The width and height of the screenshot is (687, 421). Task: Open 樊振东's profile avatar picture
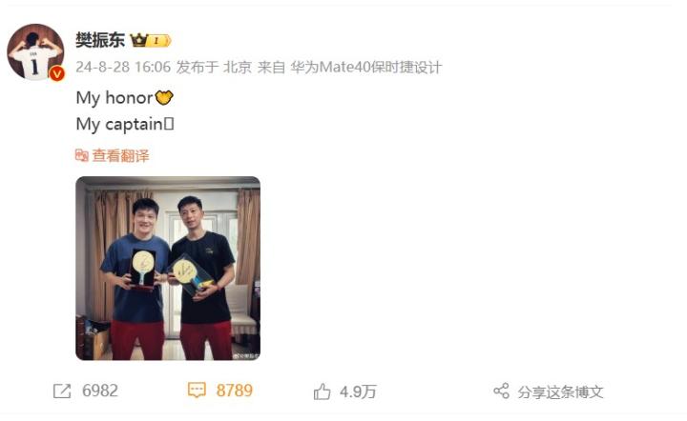tap(35, 52)
